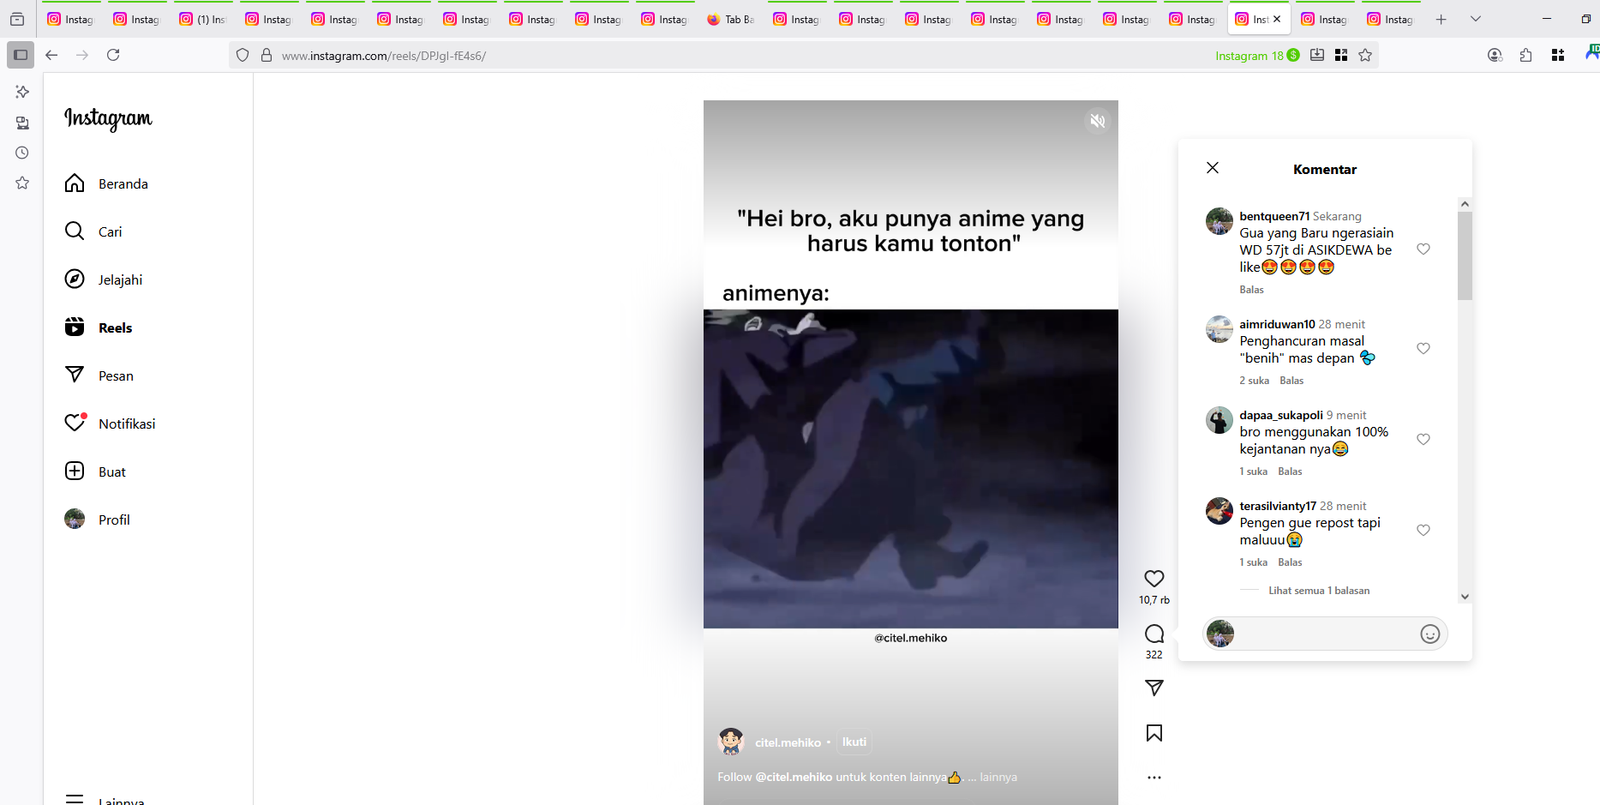Click Buat to create a post
This screenshot has height=805, width=1600.
click(x=95, y=472)
